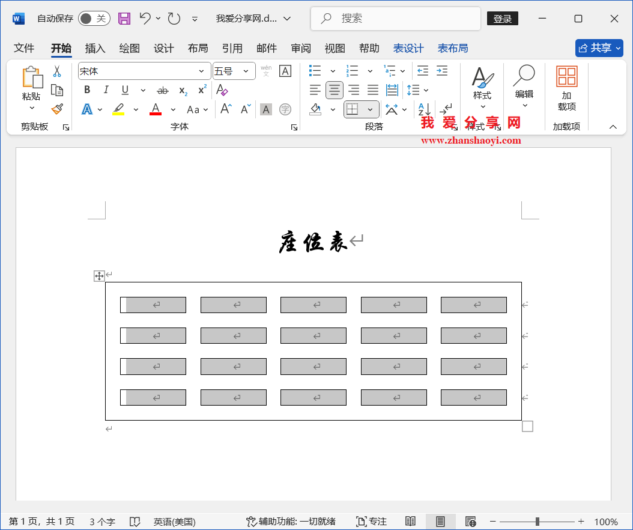Apply character shading

pyautogui.click(x=265, y=109)
